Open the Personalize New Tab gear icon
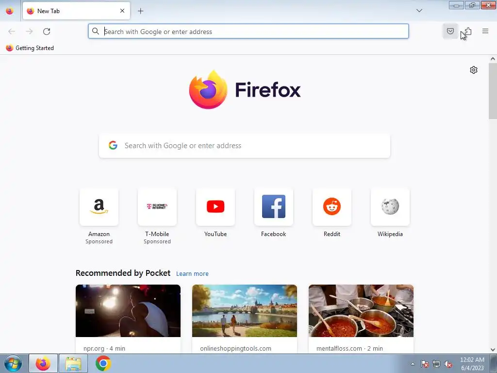Viewport: 497px width, 373px height. (x=474, y=70)
